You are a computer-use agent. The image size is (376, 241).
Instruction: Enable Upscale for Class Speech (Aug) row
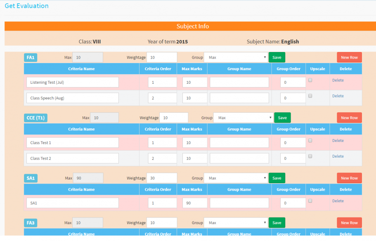click(310, 96)
